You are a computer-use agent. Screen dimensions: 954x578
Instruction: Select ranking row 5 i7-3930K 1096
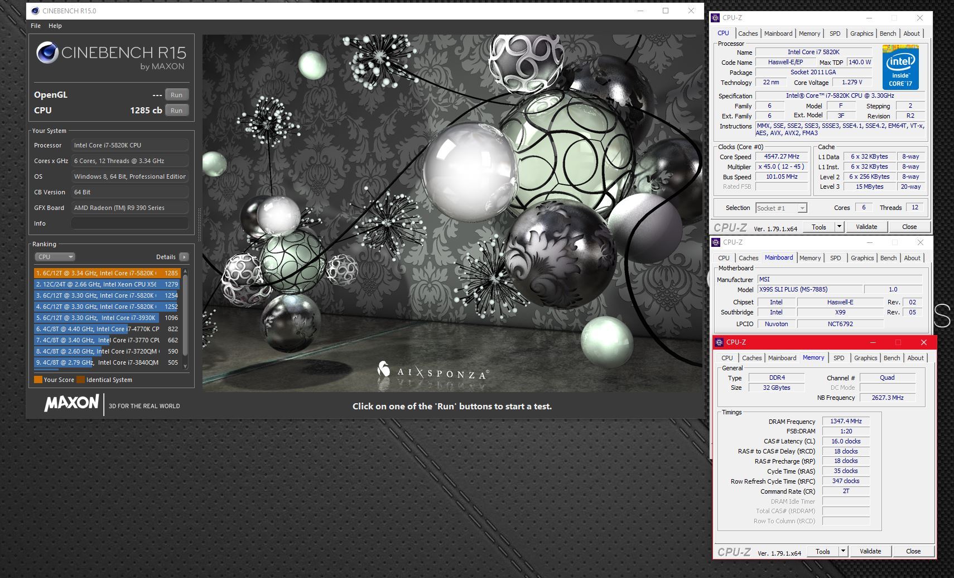pos(107,318)
